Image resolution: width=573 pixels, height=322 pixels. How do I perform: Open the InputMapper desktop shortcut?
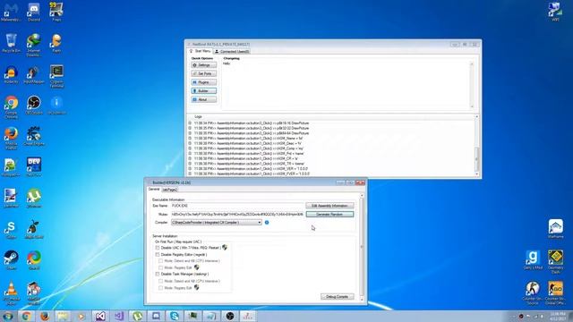(34, 75)
